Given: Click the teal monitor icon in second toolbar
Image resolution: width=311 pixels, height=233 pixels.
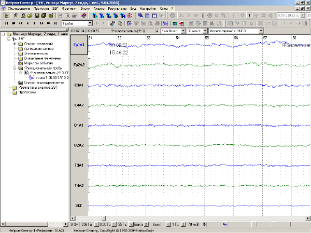Looking at the screenshot, I should (x=175, y=23).
